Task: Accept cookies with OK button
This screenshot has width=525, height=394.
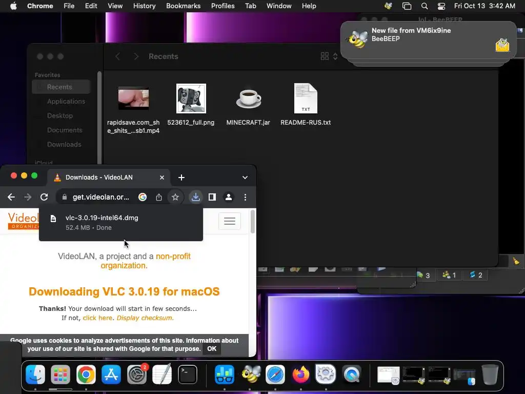Action: (x=212, y=349)
